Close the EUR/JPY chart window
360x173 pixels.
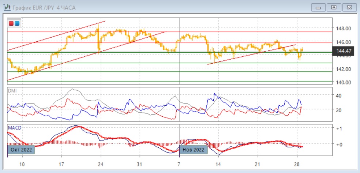[x=349, y=7]
